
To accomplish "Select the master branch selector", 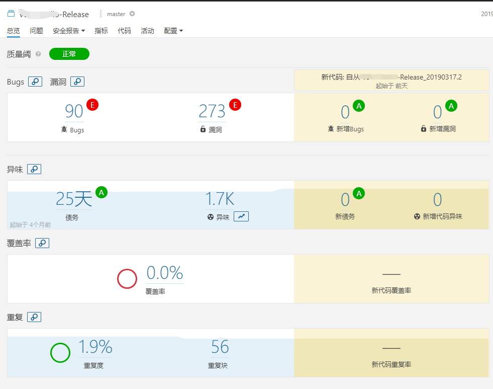I will point(116,14).
